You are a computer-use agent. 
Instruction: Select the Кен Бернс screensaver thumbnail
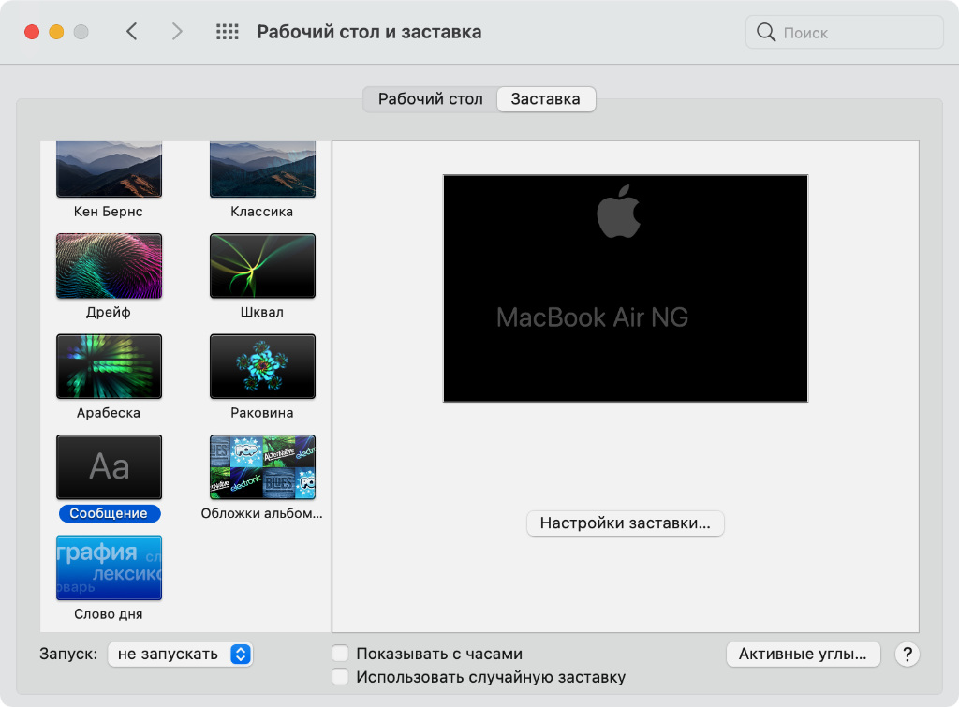[109, 169]
